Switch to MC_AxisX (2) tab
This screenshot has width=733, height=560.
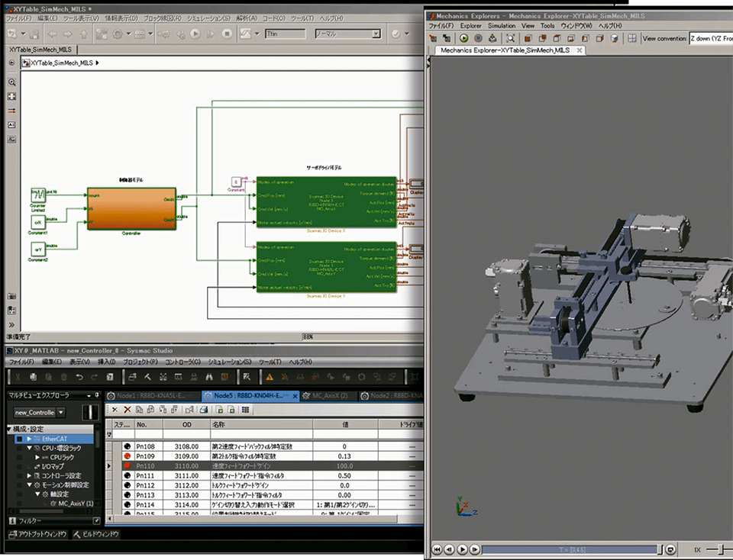[x=329, y=396]
